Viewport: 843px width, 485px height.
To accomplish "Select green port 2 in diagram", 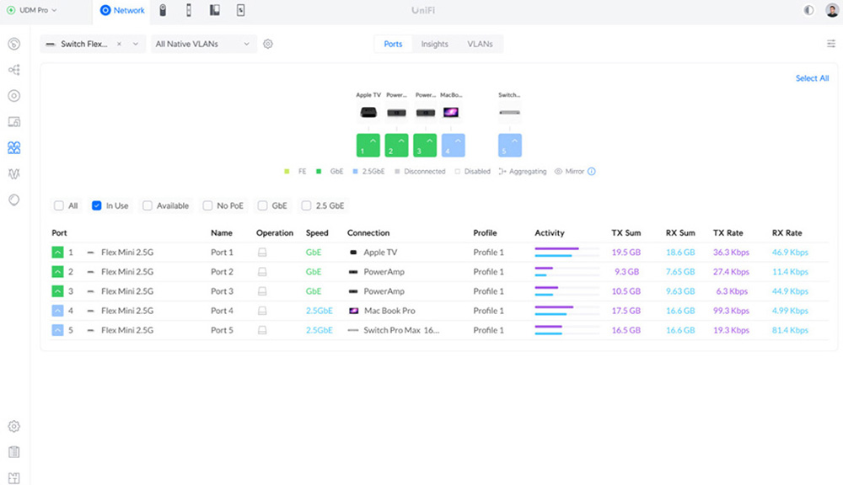I will coord(397,146).
